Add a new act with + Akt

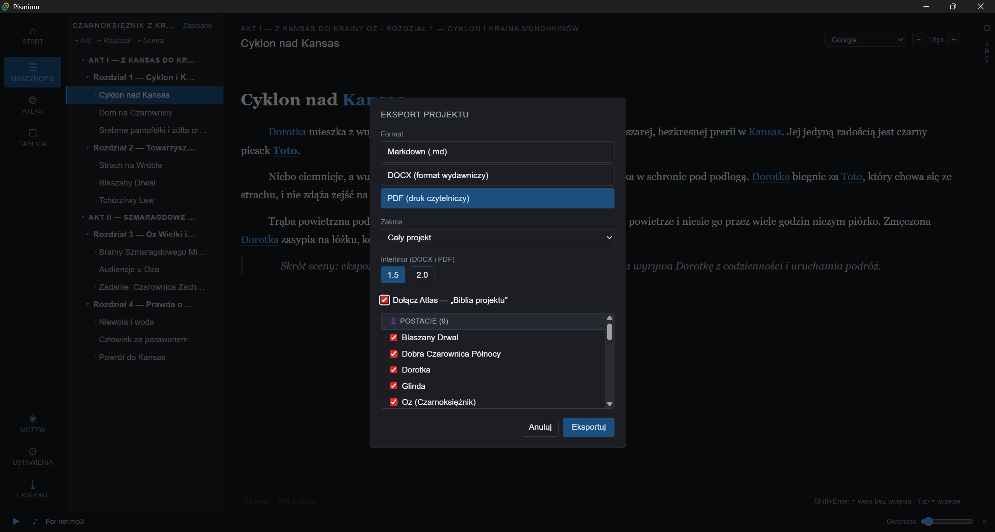(x=83, y=40)
